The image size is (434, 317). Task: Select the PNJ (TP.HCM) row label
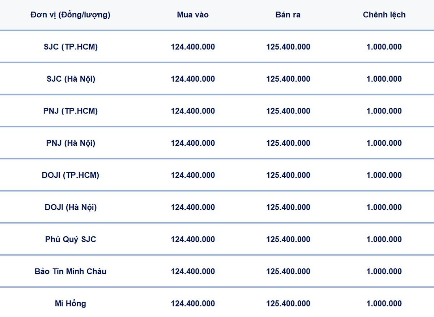point(71,111)
